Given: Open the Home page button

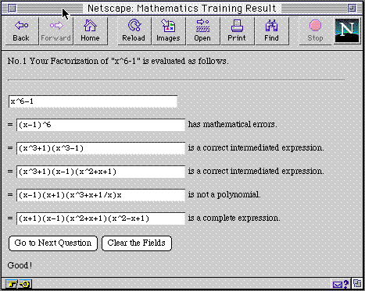Looking at the screenshot, I should [91, 31].
